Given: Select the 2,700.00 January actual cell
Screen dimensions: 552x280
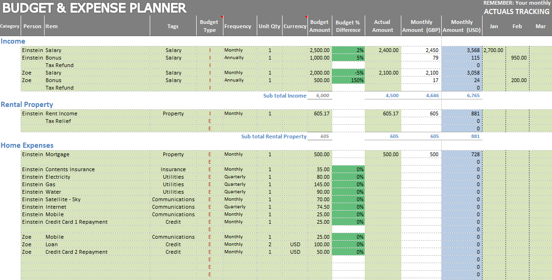Looking at the screenshot, I should [x=493, y=50].
